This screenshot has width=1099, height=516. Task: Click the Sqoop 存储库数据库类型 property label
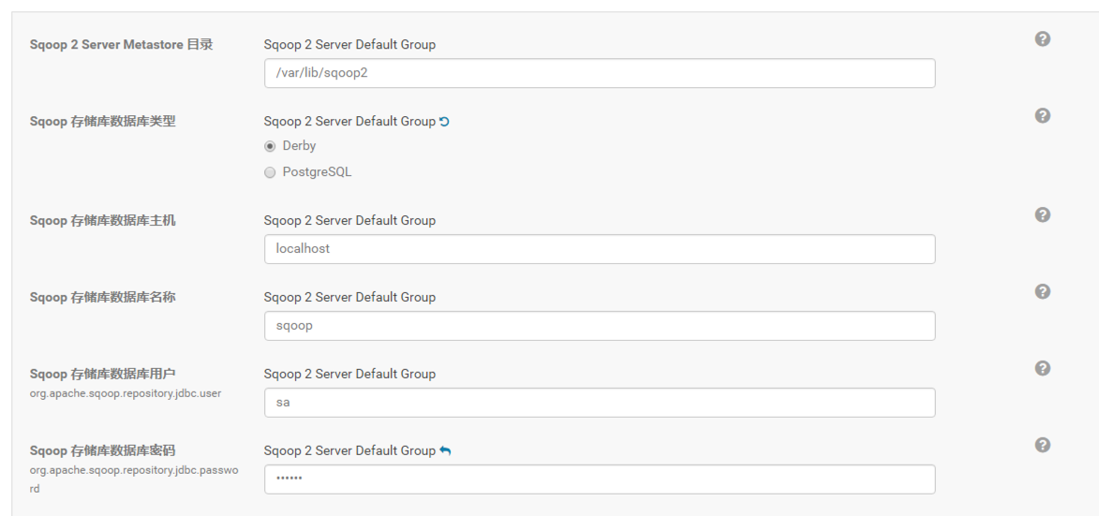tap(103, 122)
